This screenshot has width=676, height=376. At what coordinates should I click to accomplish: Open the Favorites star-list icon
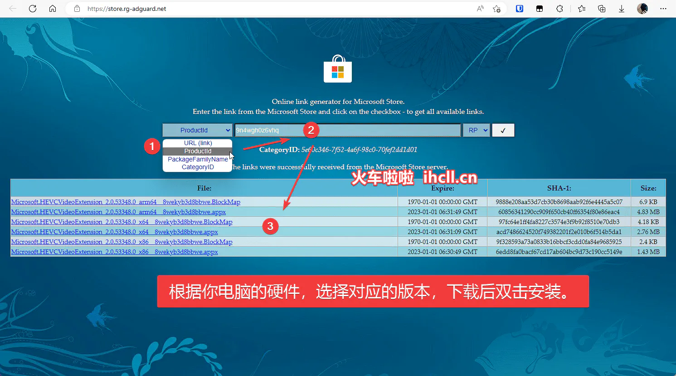pyautogui.click(x=581, y=8)
